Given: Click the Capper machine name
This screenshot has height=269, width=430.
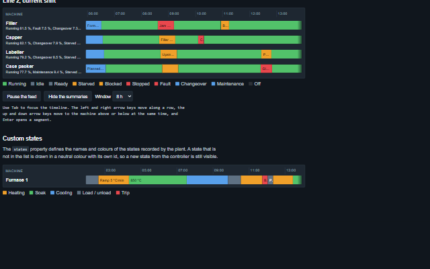Looking at the screenshot, I should pos(14,38).
